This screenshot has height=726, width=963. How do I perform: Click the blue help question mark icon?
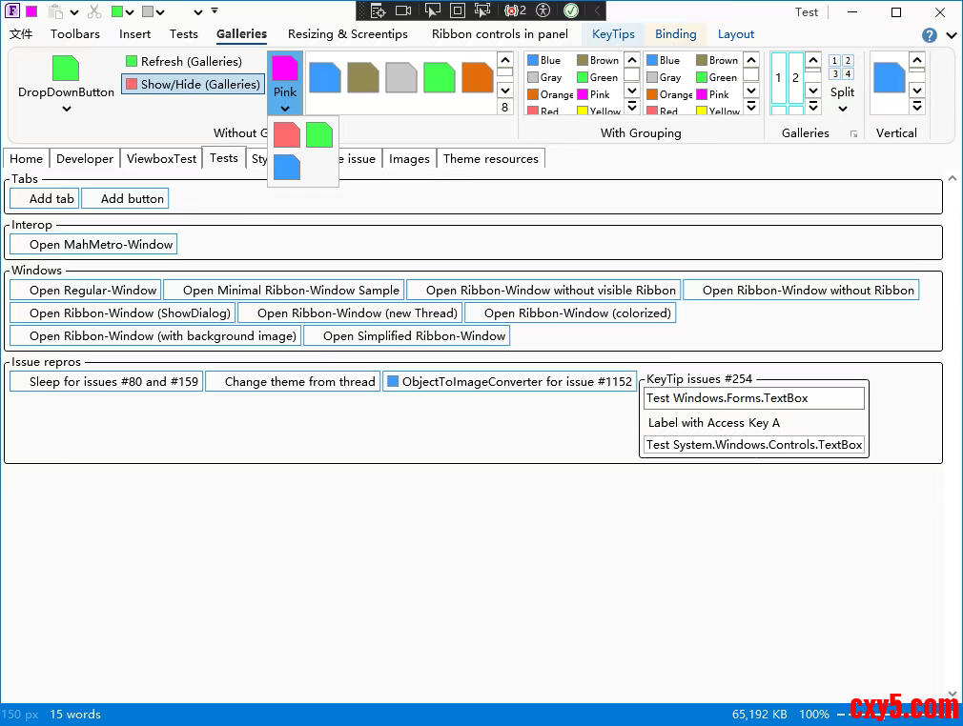tap(930, 35)
